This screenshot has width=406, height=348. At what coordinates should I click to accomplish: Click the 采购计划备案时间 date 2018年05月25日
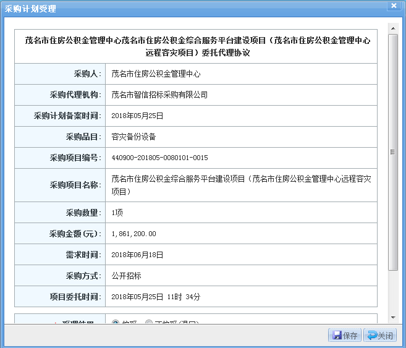click(137, 116)
